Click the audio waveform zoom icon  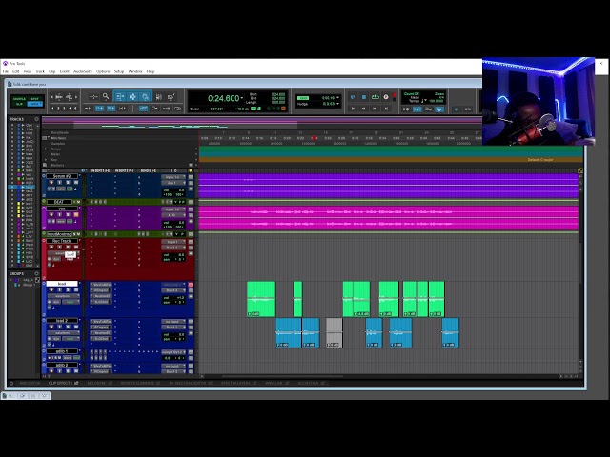point(58,97)
